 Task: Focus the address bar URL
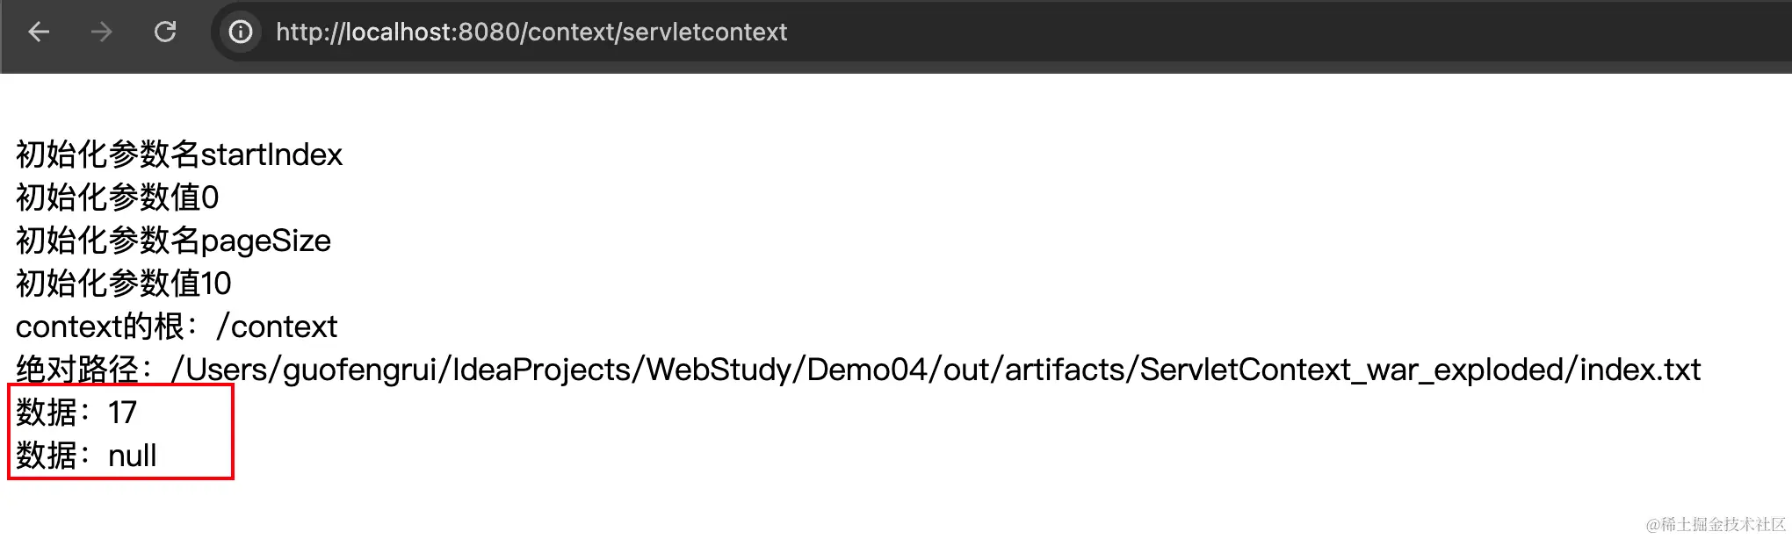[531, 32]
